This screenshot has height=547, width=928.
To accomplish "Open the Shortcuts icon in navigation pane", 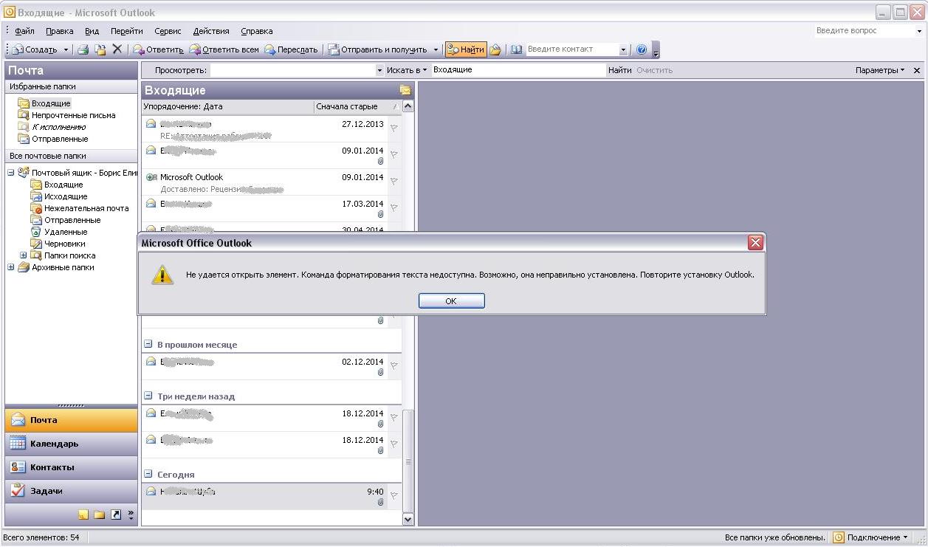I will (x=115, y=515).
